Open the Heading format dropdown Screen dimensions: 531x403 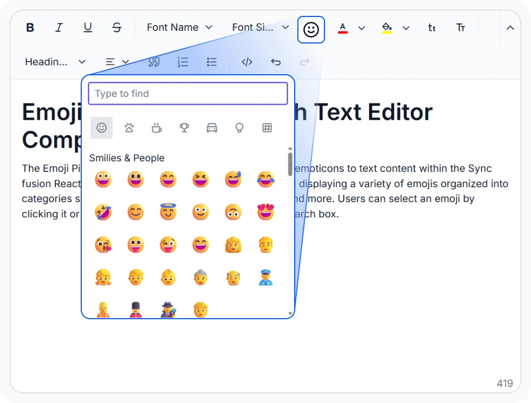click(55, 62)
